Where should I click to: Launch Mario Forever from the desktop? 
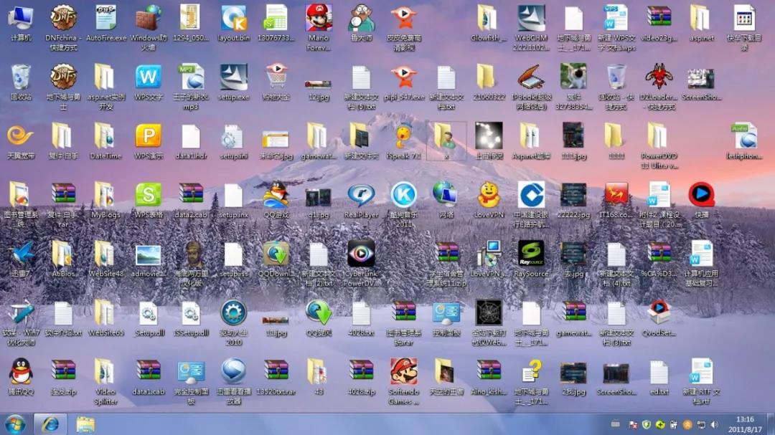point(319,18)
